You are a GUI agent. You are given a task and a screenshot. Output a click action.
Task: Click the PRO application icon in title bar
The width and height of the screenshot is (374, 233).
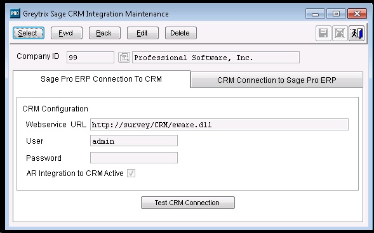[x=15, y=13]
